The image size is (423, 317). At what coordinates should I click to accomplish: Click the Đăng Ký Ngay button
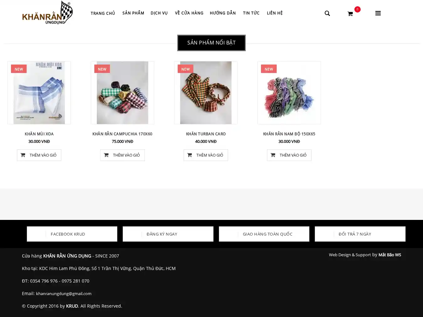coord(168,234)
